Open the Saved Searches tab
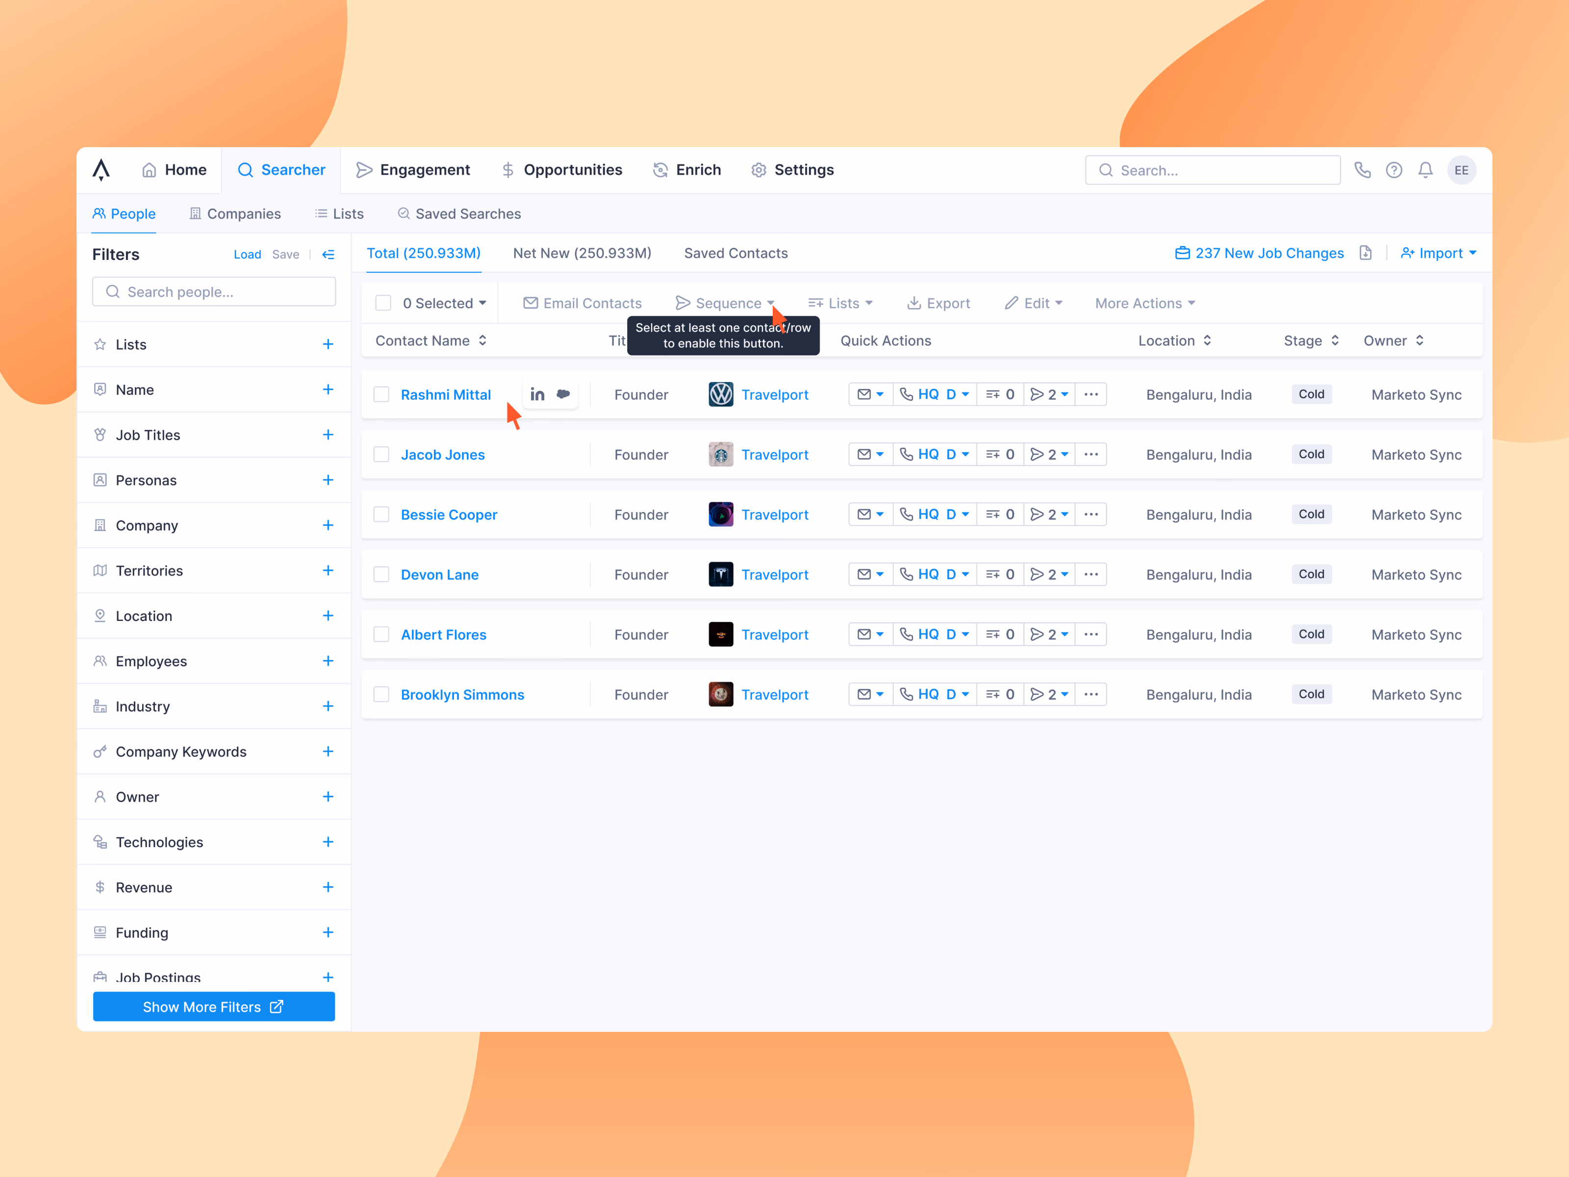The width and height of the screenshot is (1569, 1177). click(459, 214)
